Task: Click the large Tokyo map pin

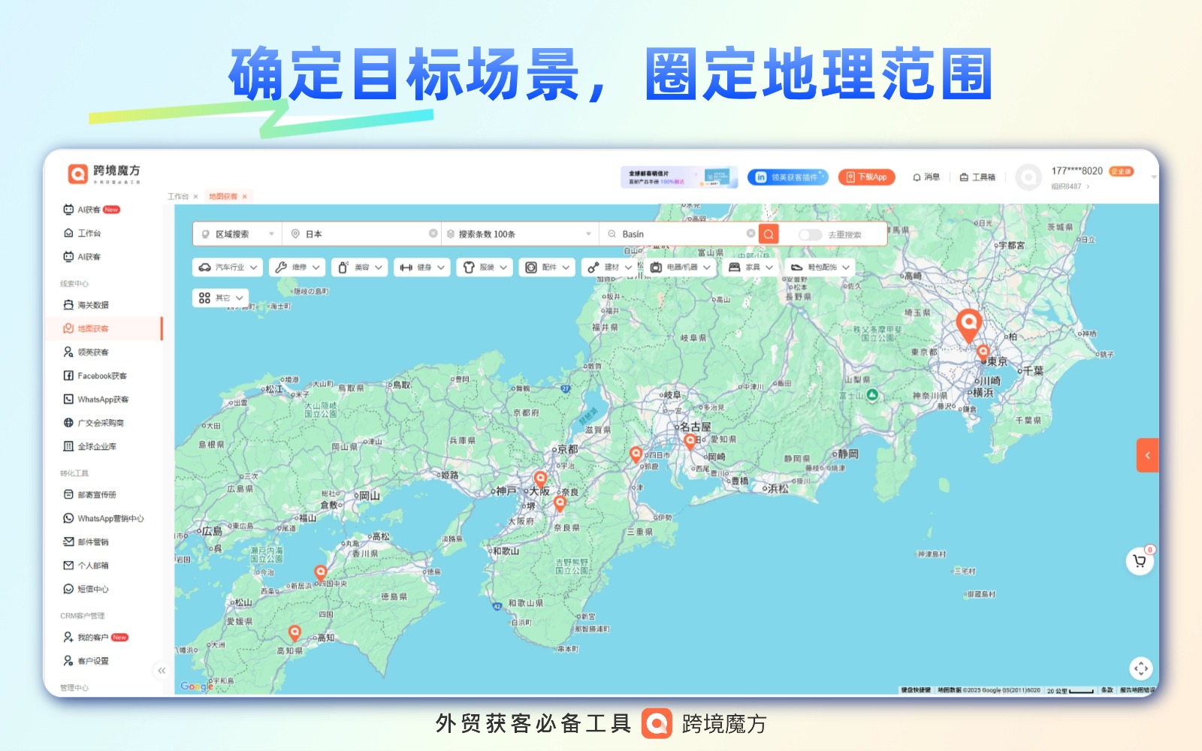Action: tap(968, 324)
